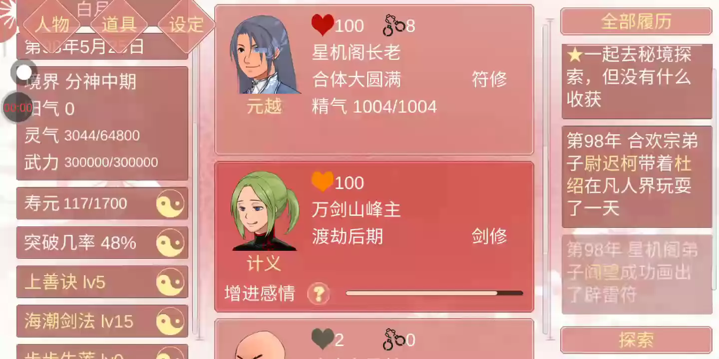The image size is (719, 359).
Task: Click the 探索 button
Action: [636, 340]
